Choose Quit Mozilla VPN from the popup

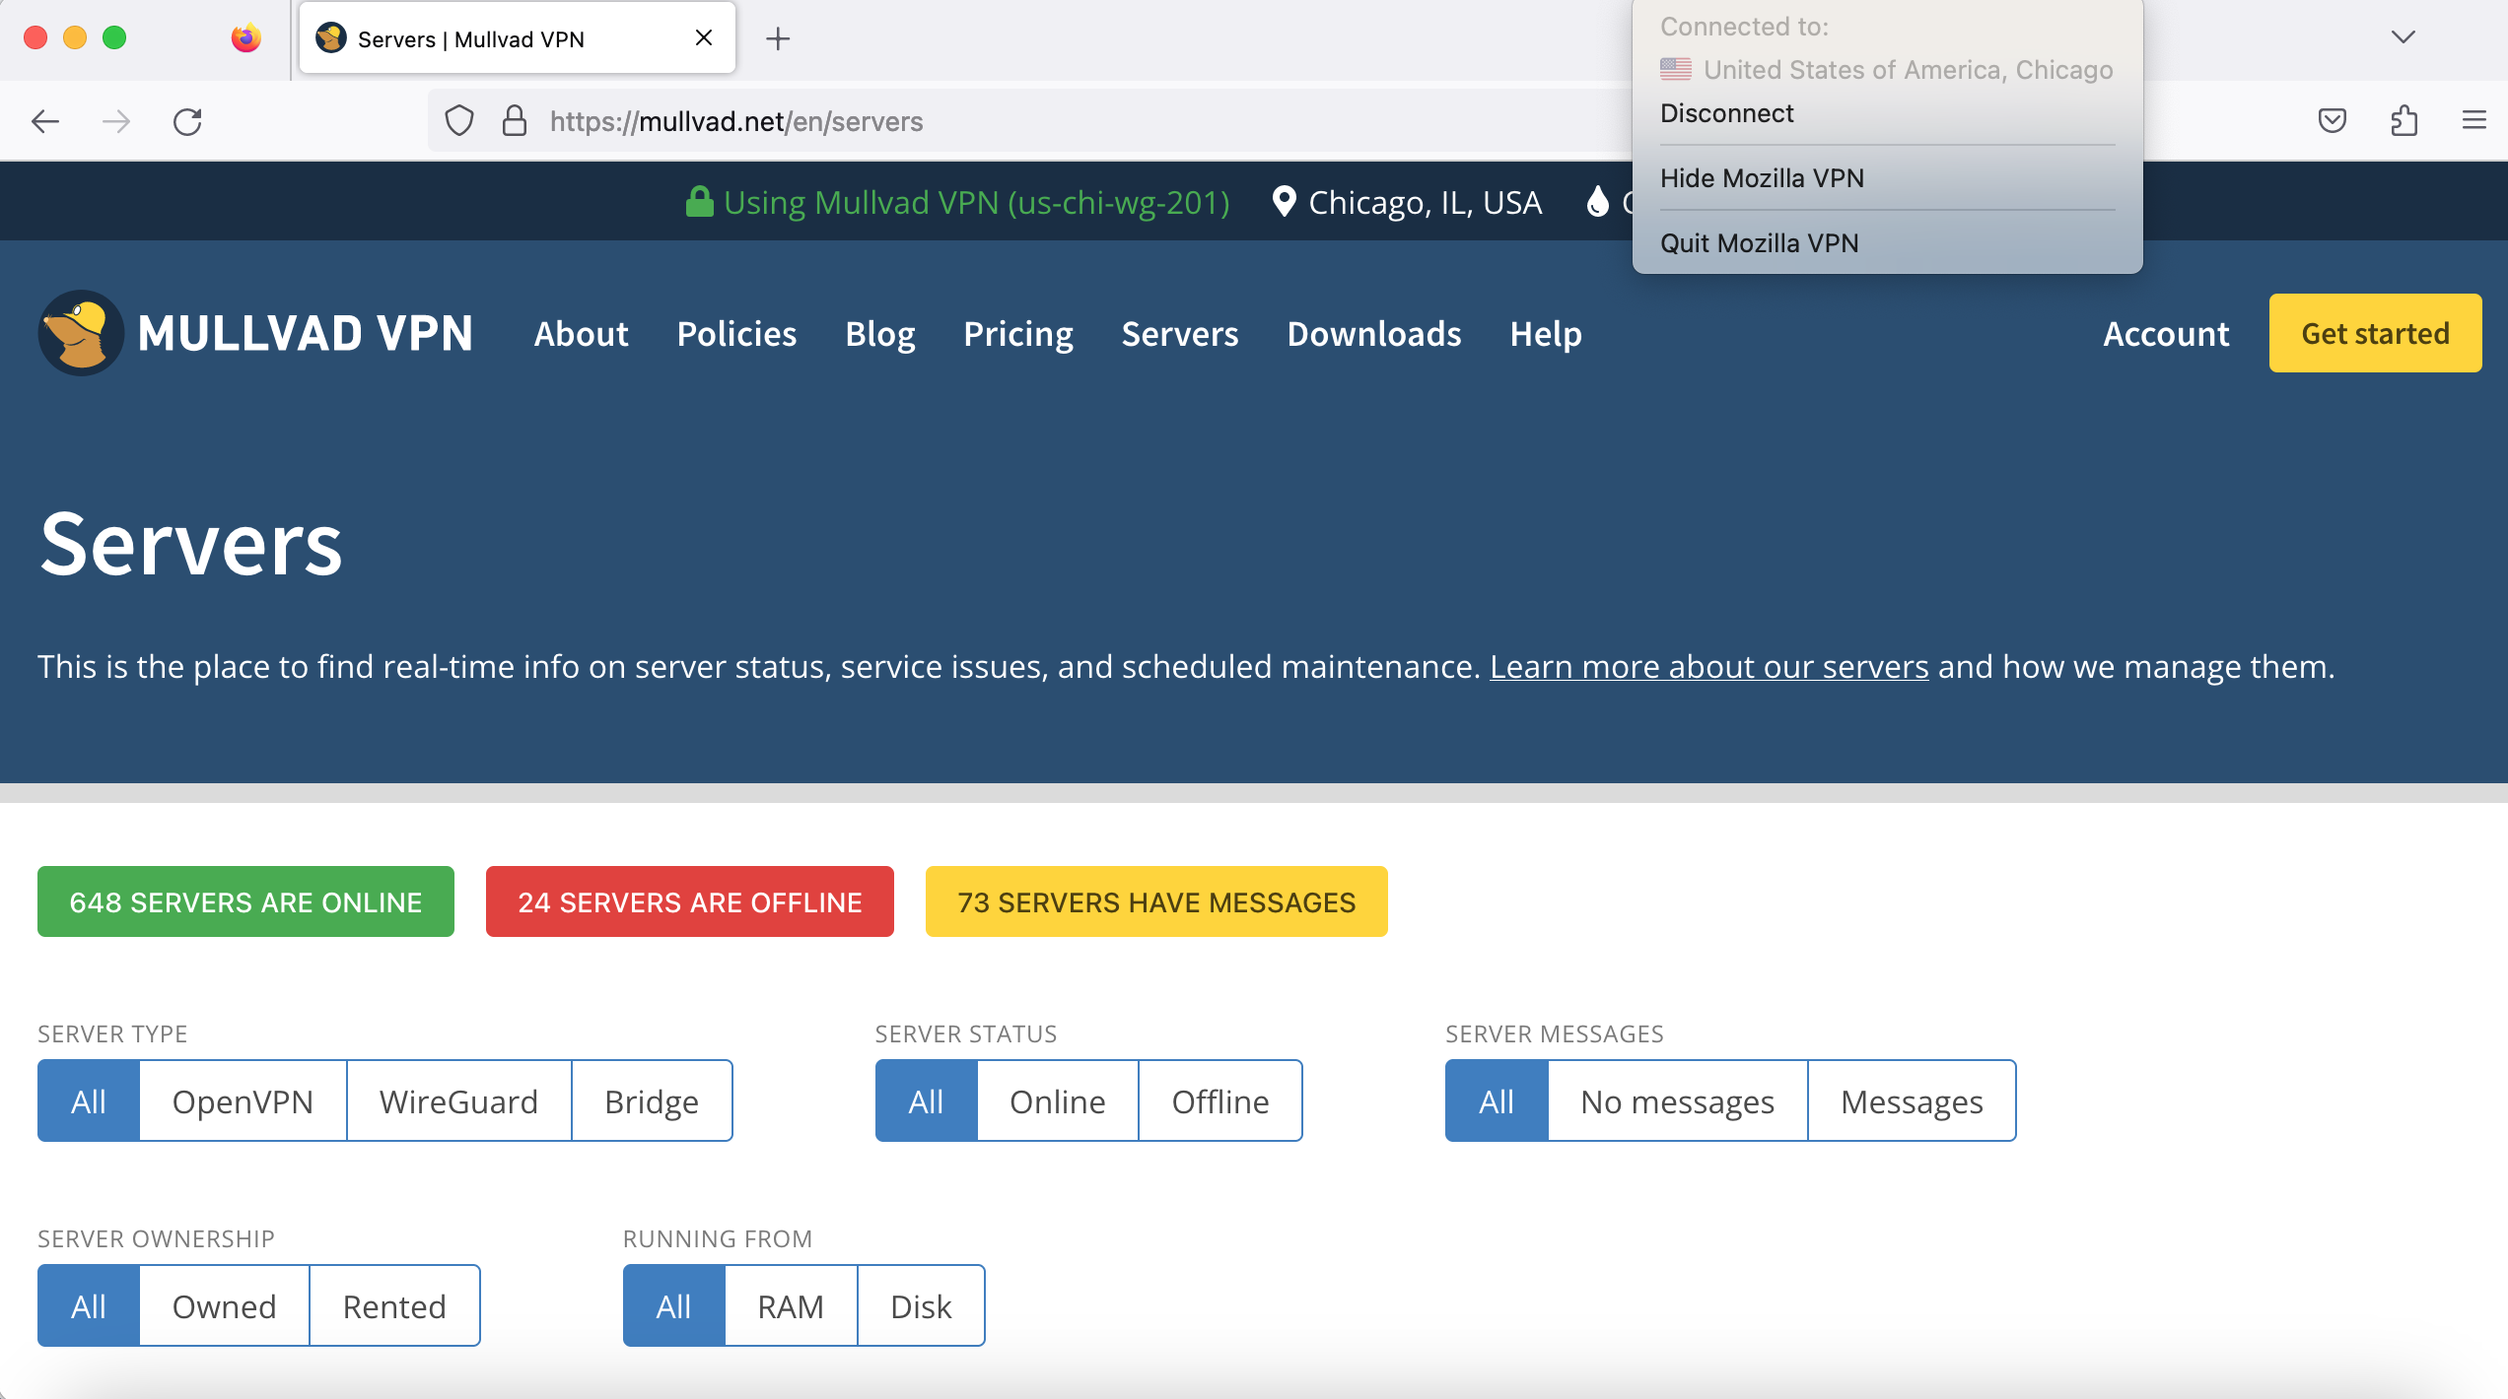coord(1759,242)
